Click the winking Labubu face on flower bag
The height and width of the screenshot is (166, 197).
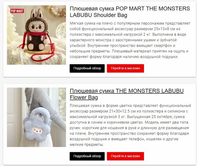pyautogui.click(x=37, y=130)
